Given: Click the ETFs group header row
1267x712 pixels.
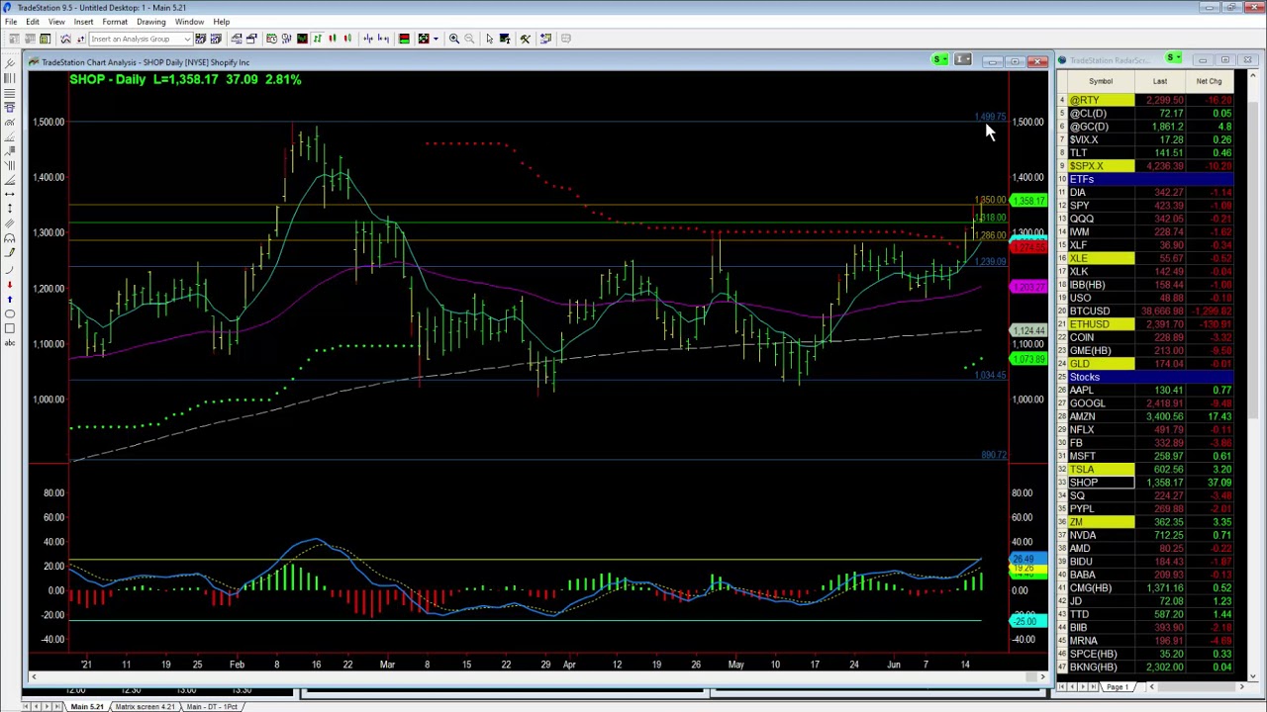Looking at the screenshot, I should pos(1150,179).
